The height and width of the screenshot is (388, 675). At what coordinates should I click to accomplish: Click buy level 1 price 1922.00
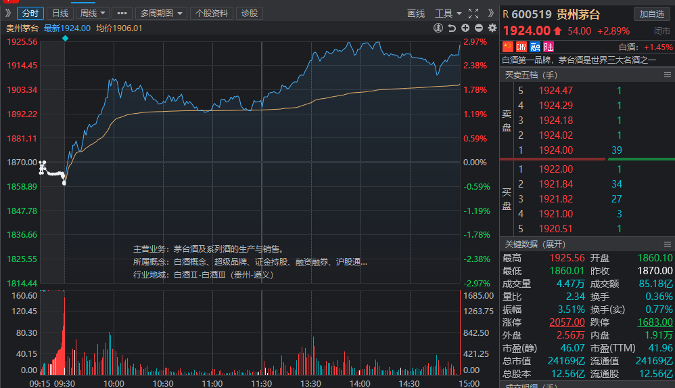(x=556, y=169)
